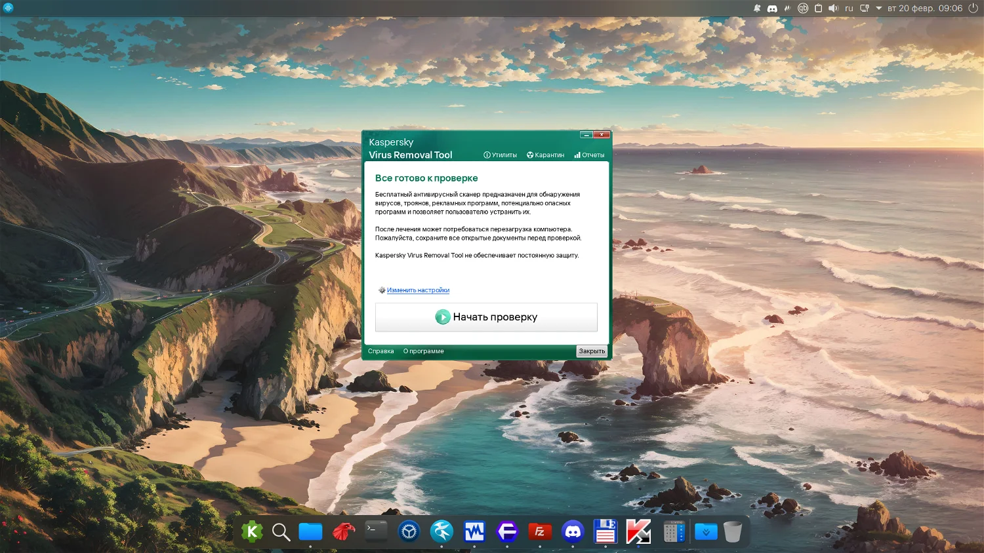The image size is (984, 553).
Task: Click the flame tray icon in top panel
Action: coord(787,9)
